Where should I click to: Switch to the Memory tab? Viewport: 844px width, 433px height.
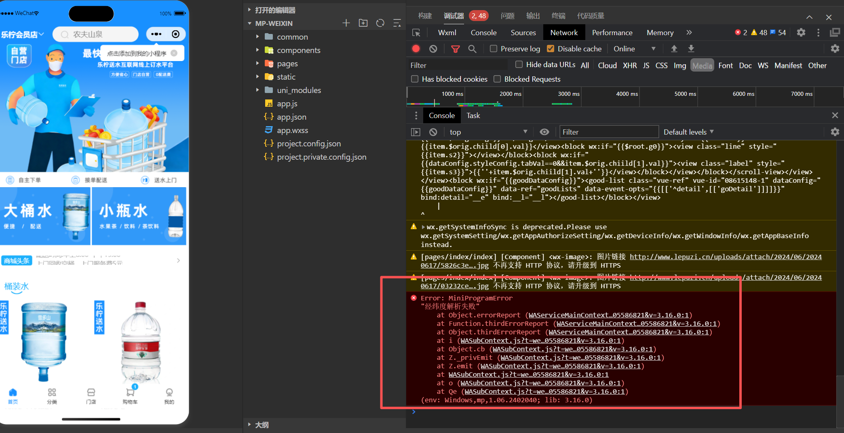pyautogui.click(x=660, y=33)
